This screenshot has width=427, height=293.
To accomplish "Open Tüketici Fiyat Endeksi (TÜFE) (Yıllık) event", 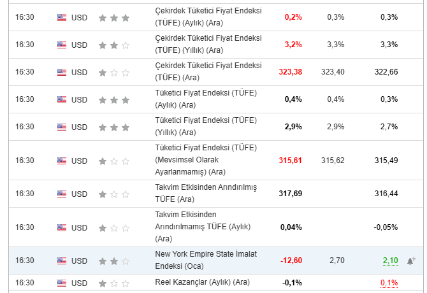I will (206, 126).
